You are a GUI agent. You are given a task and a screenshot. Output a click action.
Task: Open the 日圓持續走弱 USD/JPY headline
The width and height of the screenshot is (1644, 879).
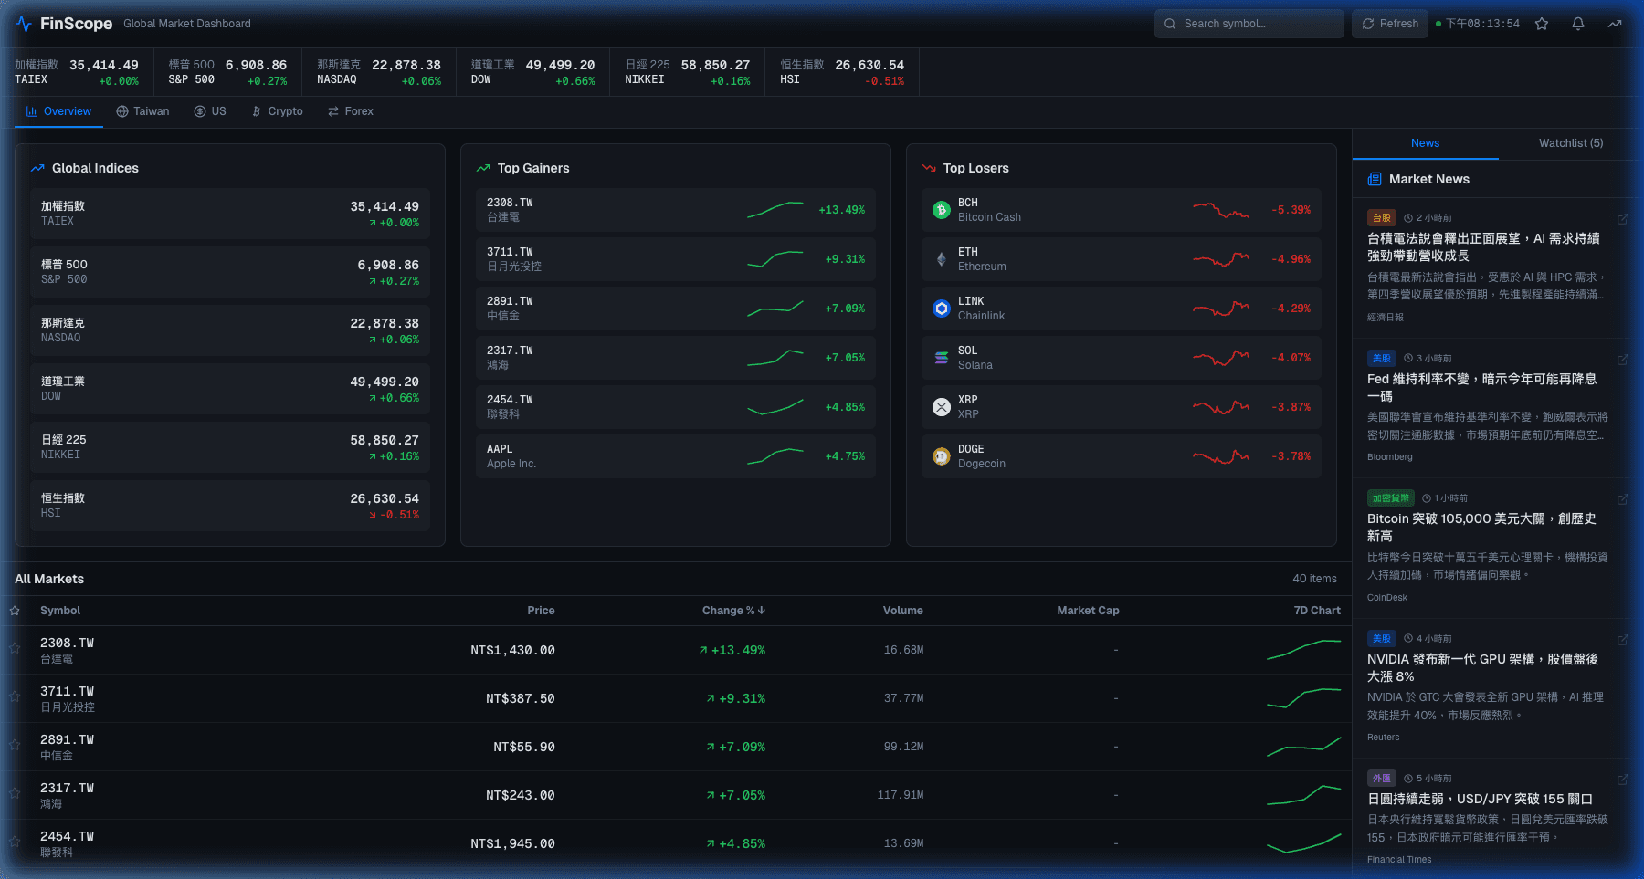pos(1480,799)
